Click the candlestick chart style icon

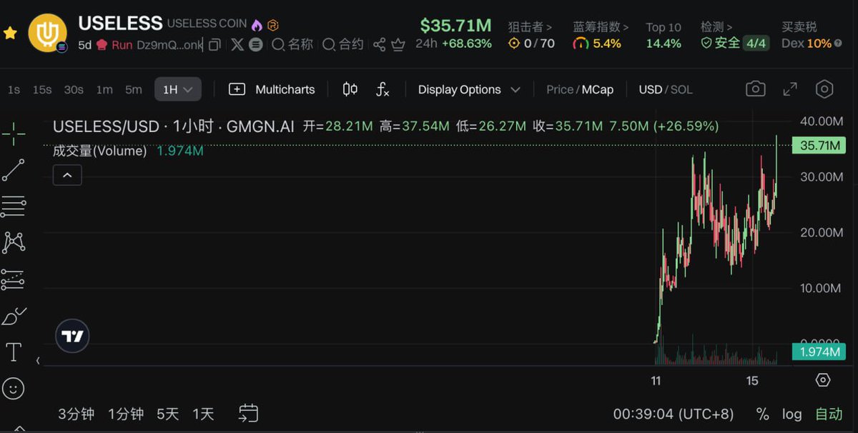point(350,89)
